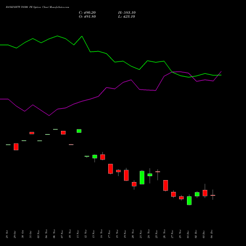Click the purple line's endpoint at the right
This screenshot has height=246, width=246.
pos(221,71)
